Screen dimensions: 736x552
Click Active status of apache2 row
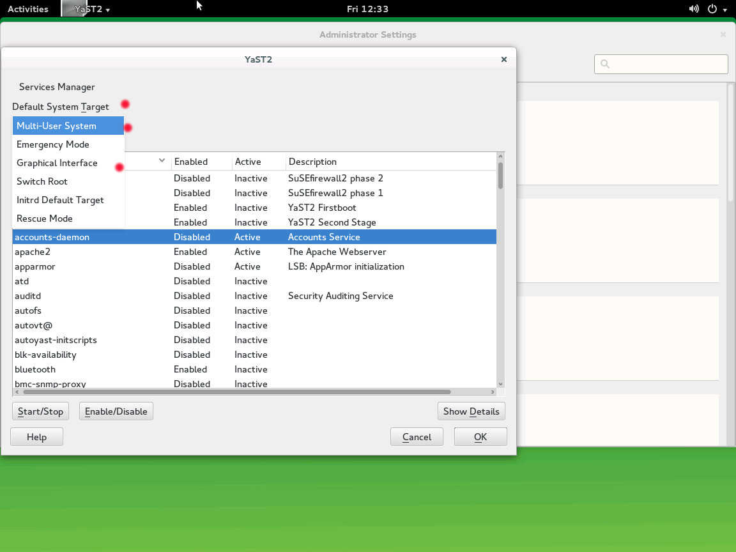click(247, 252)
